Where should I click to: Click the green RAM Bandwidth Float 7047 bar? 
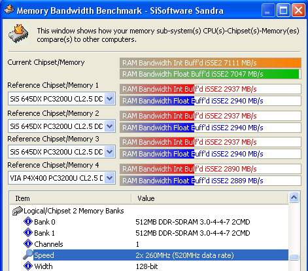211,74
